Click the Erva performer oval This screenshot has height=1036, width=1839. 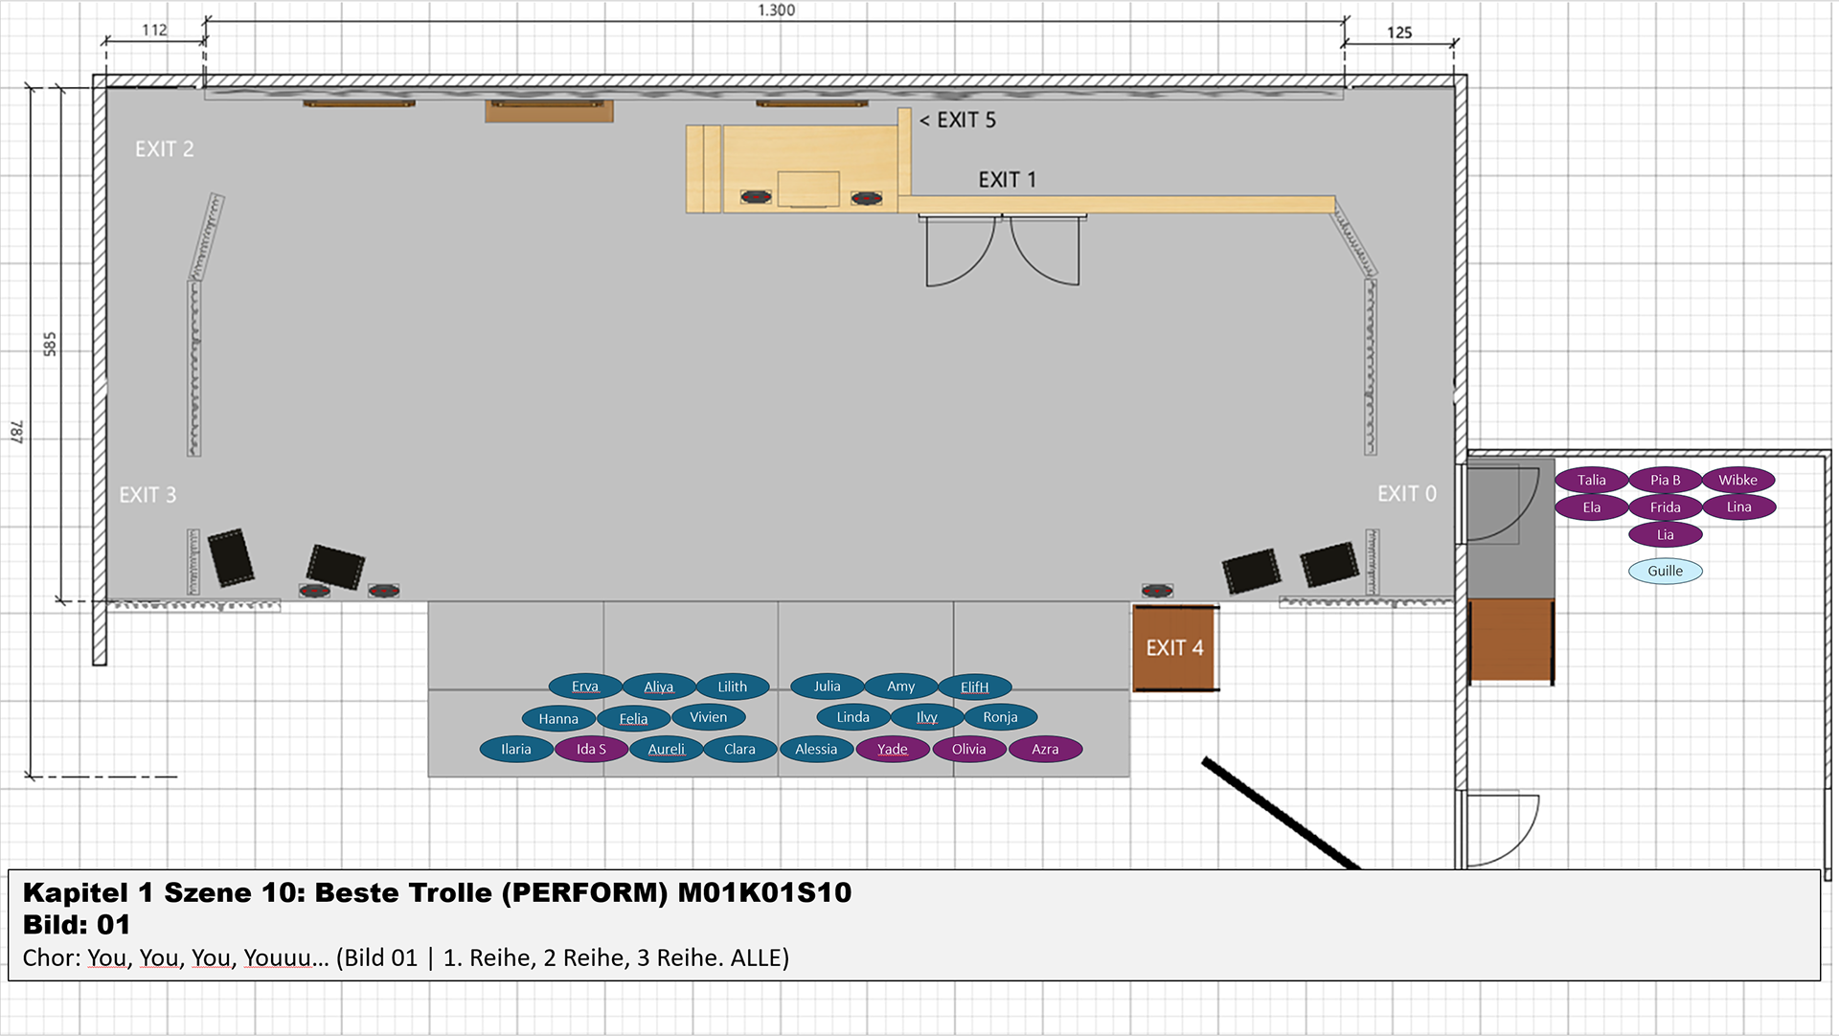[584, 687]
